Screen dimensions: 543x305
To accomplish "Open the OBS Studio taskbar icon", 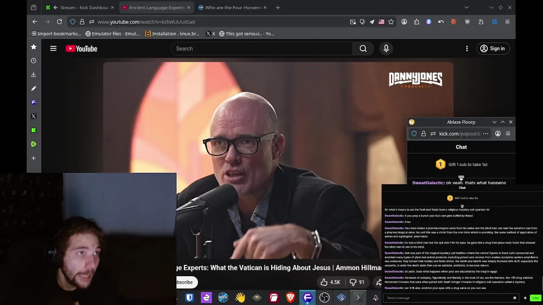I will pyautogui.click(x=325, y=298).
